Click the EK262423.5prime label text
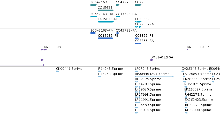This screenshot has height=114, width=220. pos(199,100)
